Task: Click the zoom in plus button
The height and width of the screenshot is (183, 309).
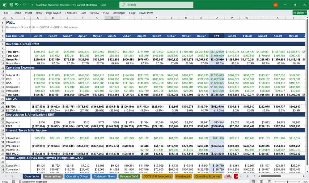Action: pos(299,181)
